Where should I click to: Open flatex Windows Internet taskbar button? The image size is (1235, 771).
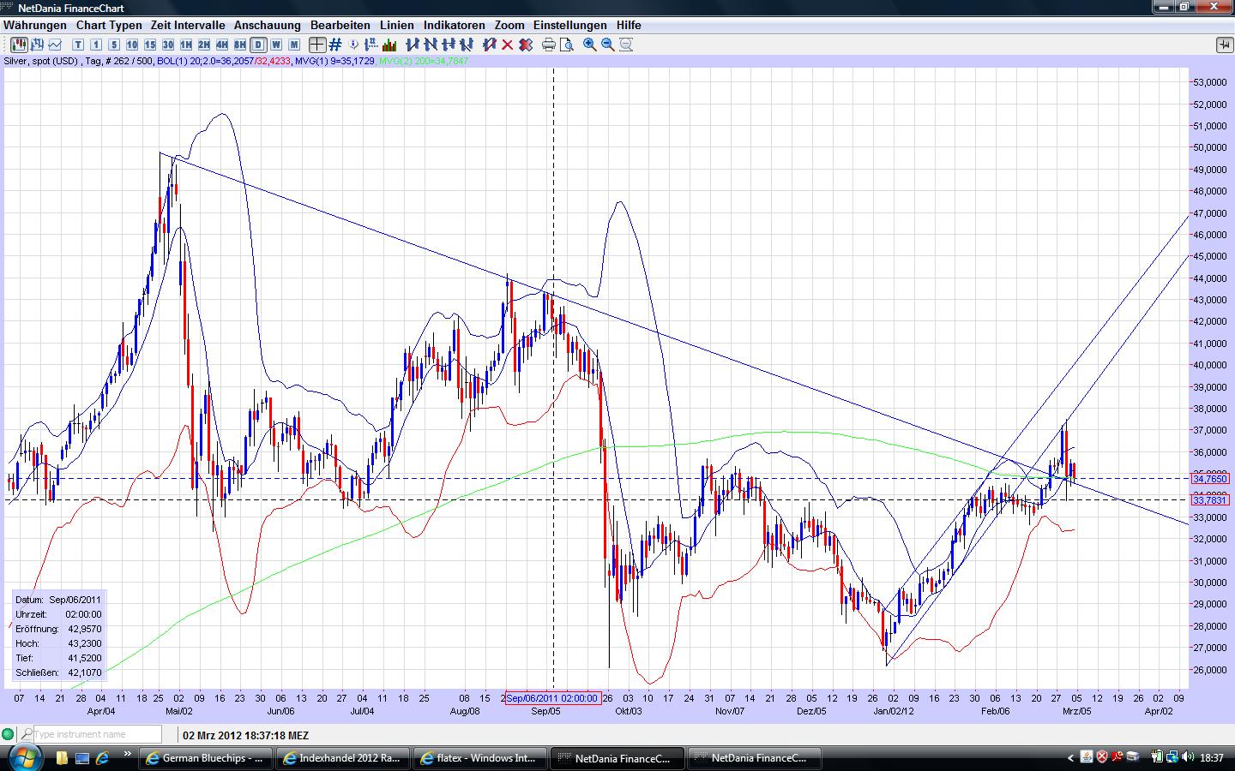480,757
